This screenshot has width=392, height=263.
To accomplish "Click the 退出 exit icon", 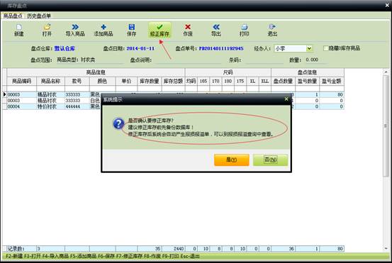I will tap(272, 27).
